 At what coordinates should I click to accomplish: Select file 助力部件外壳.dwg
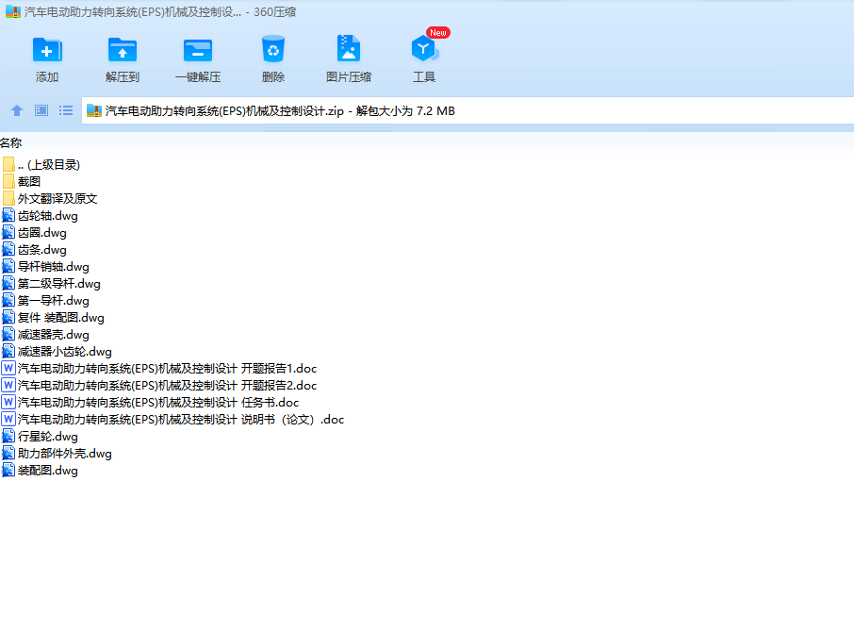tap(57, 454)
